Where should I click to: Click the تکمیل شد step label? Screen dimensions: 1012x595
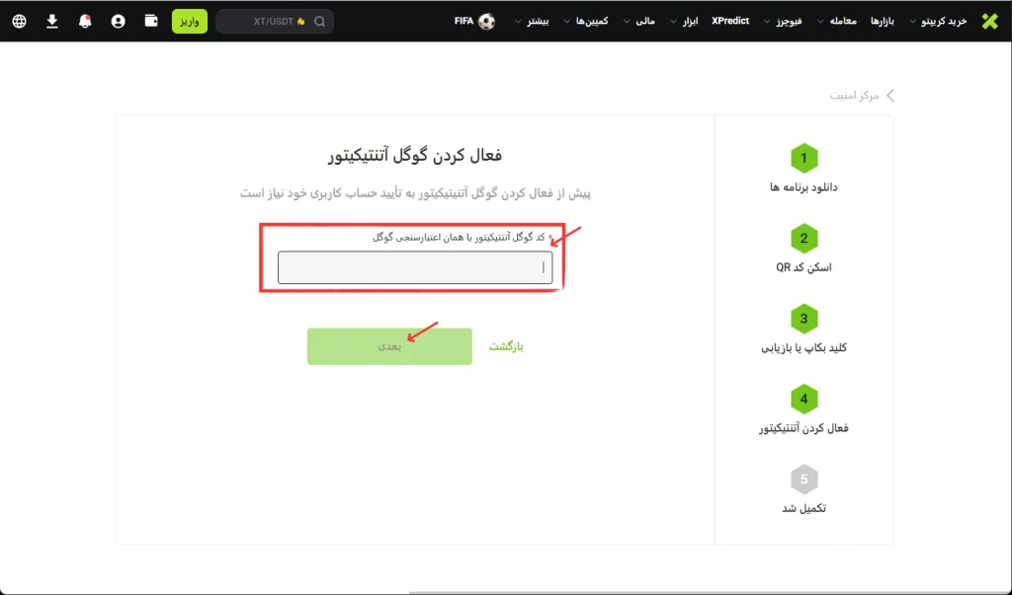pyautogui.click(x=803, y=508)
